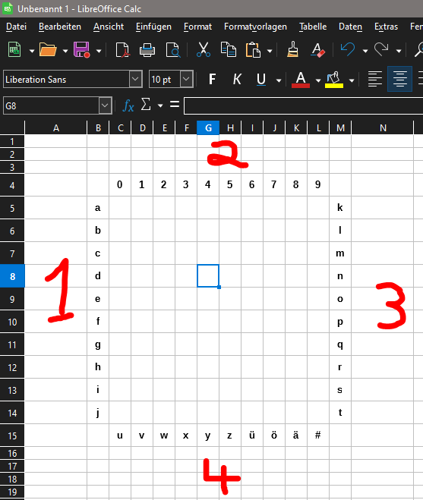
Task: Select the Cut scissors icon
Action: pos(204,50)
